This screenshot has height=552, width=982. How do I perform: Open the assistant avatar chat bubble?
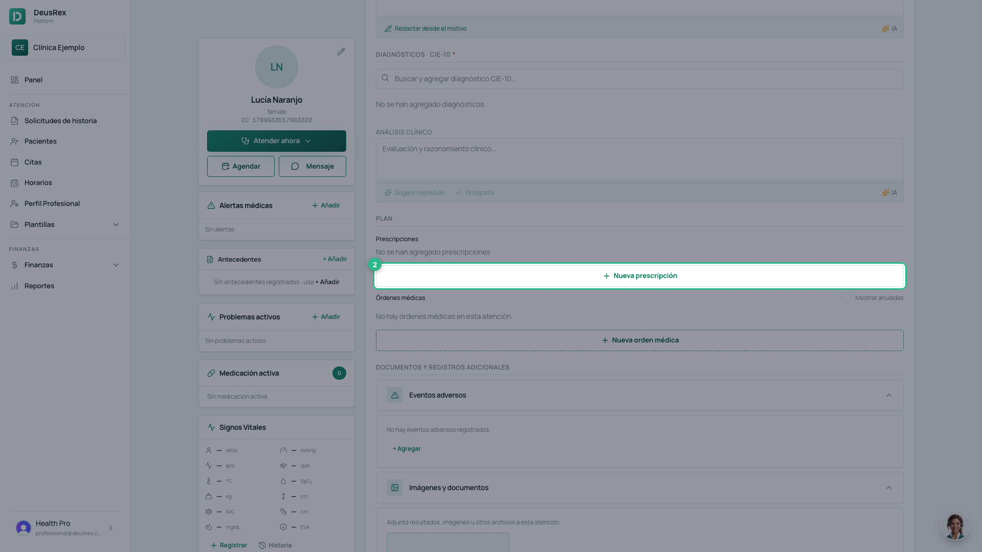pyautogui.click(x=955, y=526)
